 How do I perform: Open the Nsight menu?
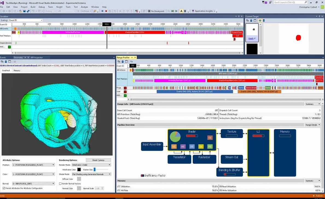[x=59, y=7]
